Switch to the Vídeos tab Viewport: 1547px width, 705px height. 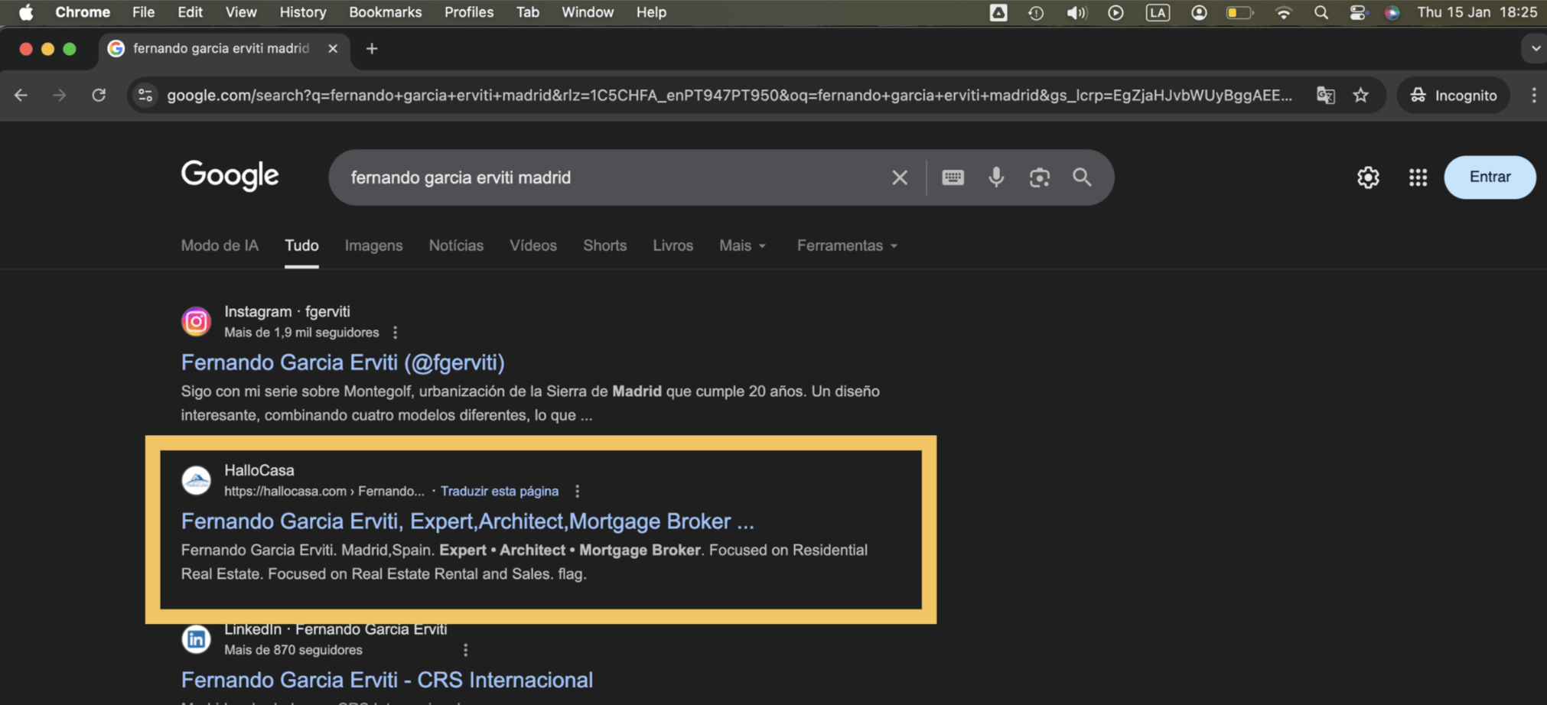(533, 245)
